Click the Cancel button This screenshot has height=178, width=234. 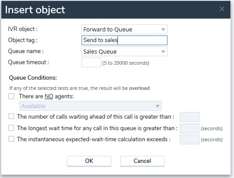point(142,161)
